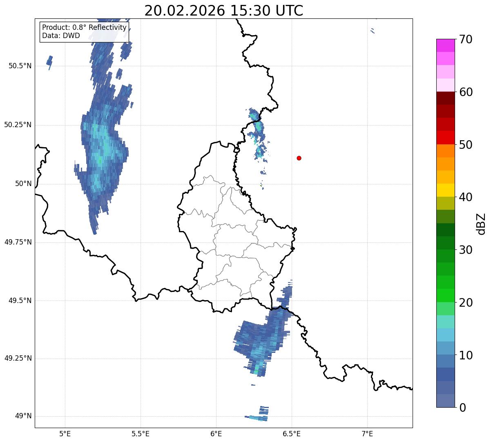Viewport: 491px width, 442px height.
Task: Click the 20 tick on the colorbar
Action: 466,303
